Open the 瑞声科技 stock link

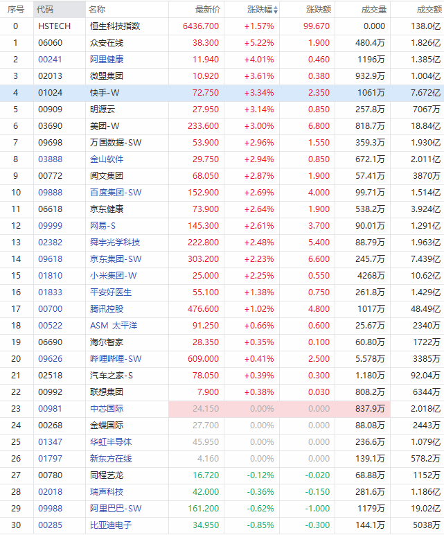(107, 491)
